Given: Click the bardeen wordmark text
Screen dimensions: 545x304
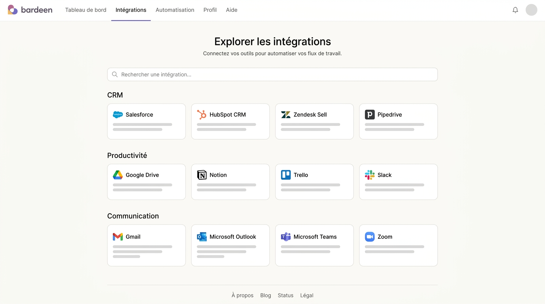Looking at the screenshot, I should (x=36, y=10).
